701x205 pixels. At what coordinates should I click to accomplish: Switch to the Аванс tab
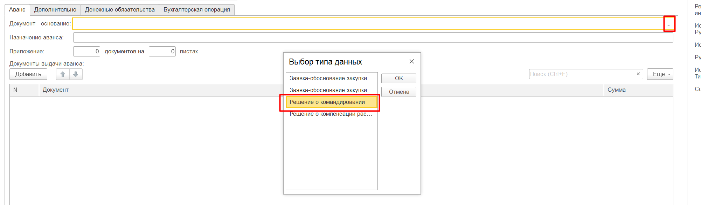coord(17,10)
